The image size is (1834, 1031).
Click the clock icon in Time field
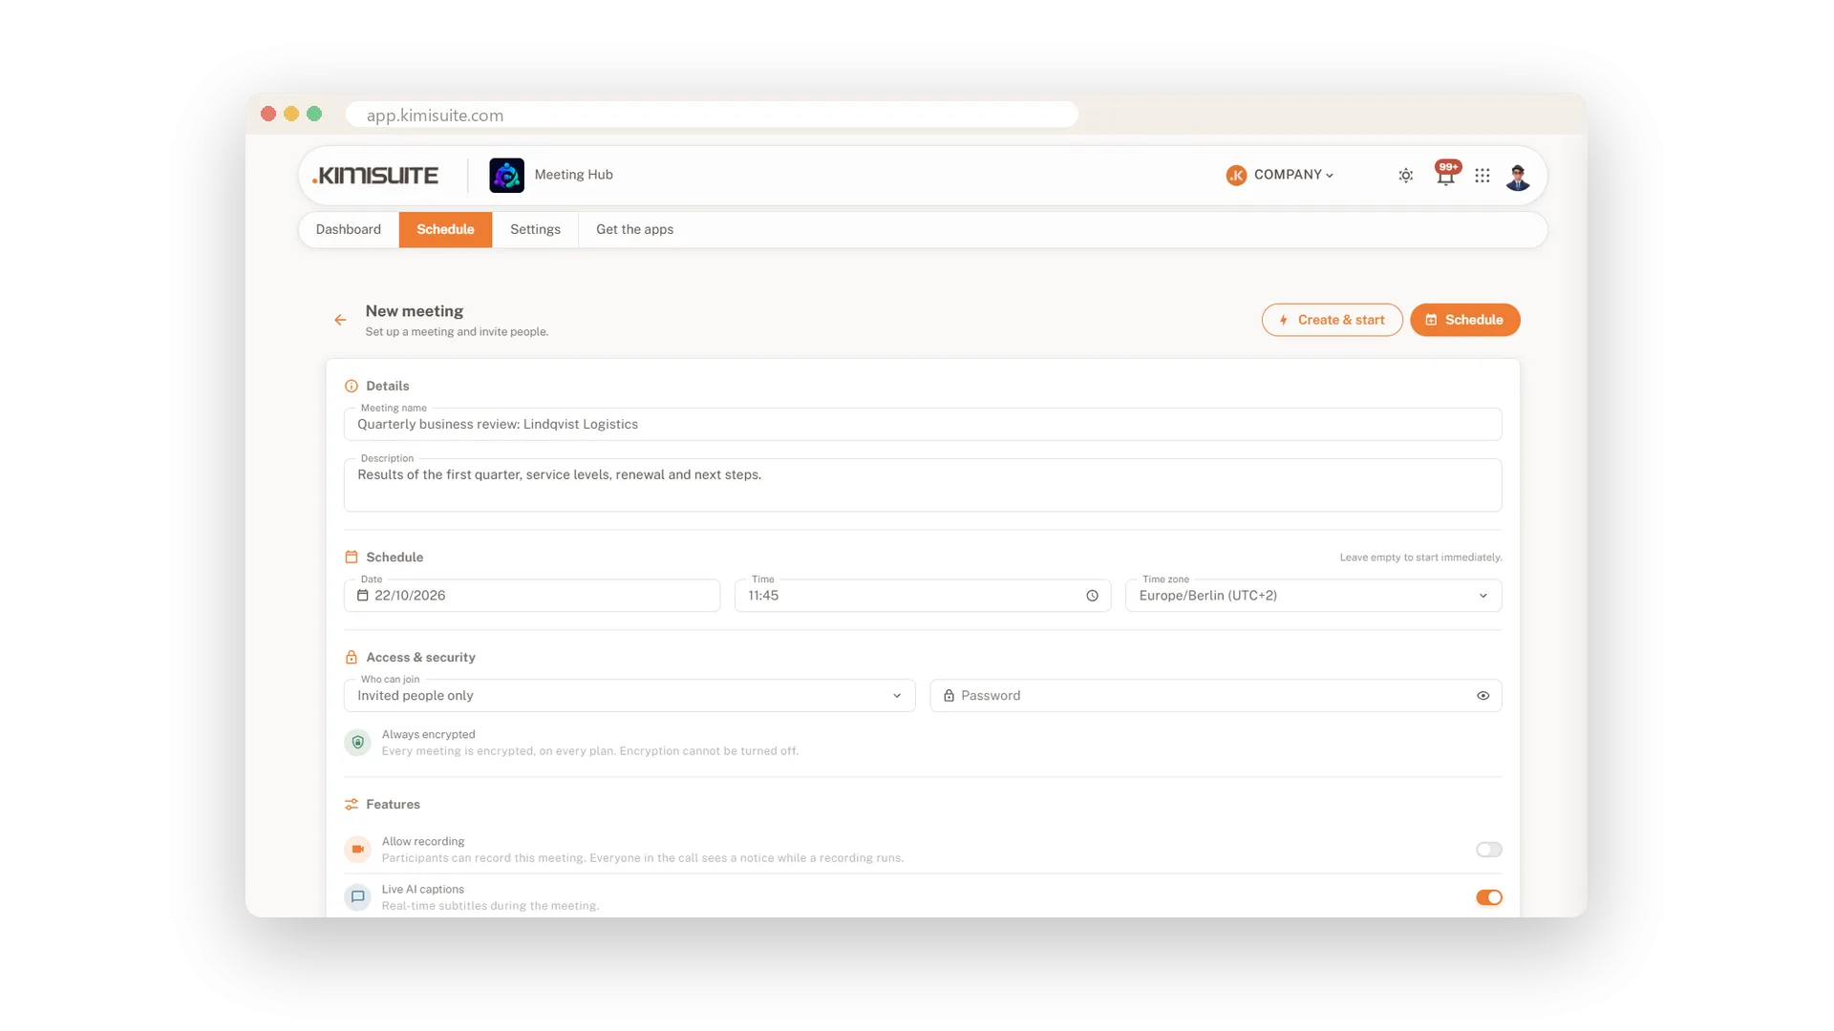[1092, 596]
